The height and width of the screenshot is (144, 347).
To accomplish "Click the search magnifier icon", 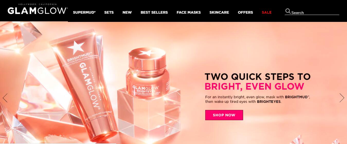I will pos(288,11).
